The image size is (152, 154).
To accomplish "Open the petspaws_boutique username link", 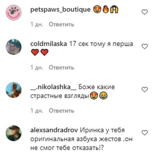I will (60, 10).
